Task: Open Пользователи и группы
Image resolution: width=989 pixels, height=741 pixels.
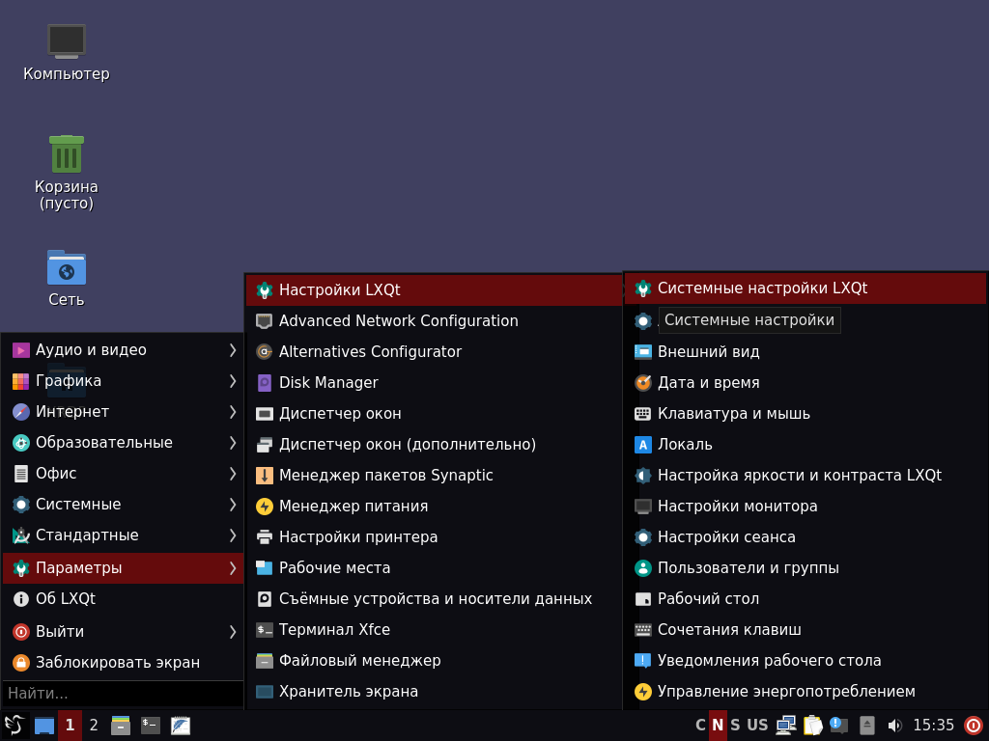Action: pyautogui.click(x=805, y=567)
